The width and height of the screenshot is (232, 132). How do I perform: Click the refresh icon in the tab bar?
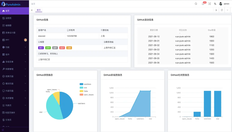222,10
